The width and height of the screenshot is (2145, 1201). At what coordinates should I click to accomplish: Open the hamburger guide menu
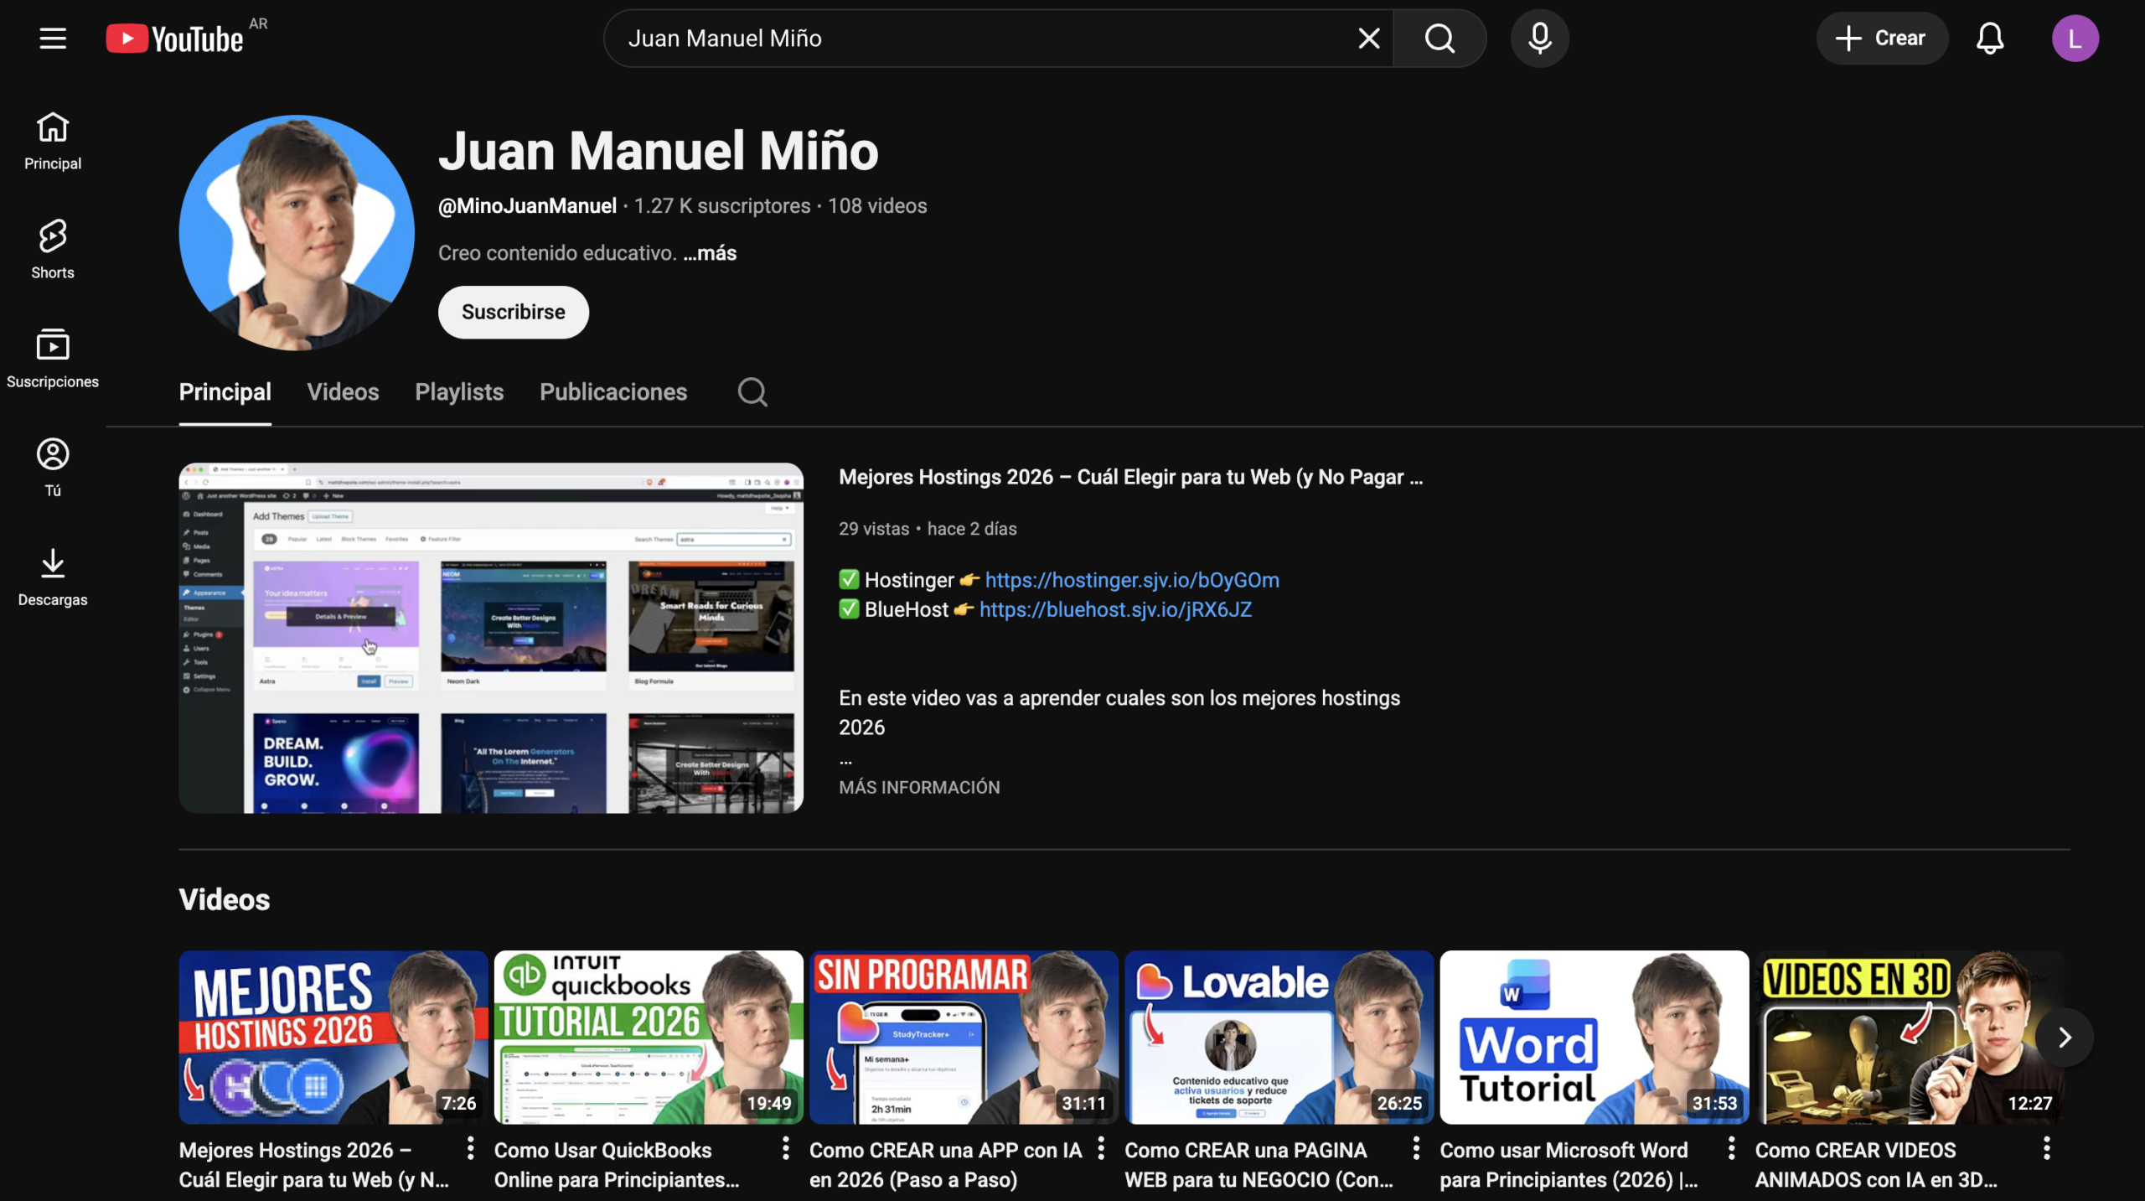click(x=53, y=39)
